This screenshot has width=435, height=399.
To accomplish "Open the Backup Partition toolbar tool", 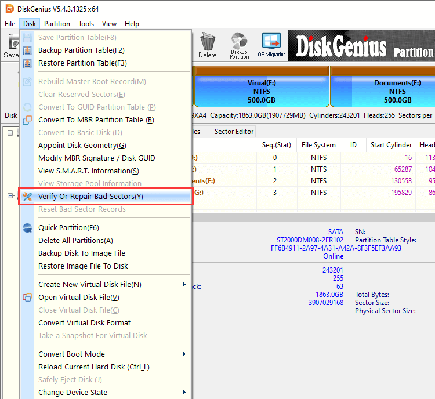I will coord(239,45).
